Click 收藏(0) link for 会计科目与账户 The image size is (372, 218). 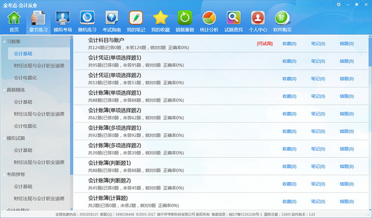tap(289, 43)
